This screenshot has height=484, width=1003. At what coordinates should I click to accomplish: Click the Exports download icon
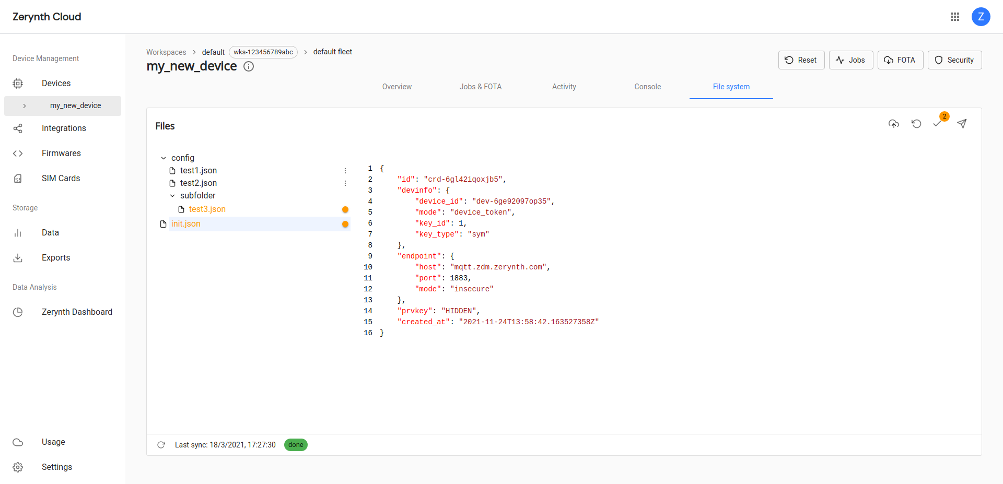click(x=18, y=258)
